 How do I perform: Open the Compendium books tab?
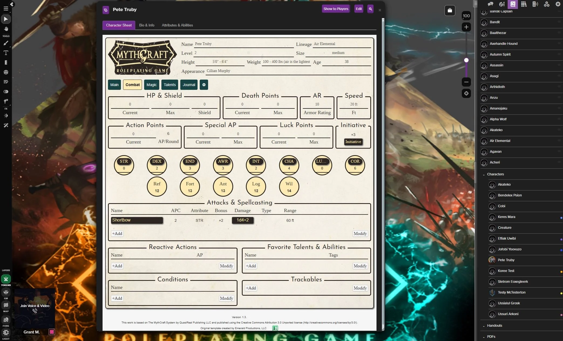coord(524,4)
